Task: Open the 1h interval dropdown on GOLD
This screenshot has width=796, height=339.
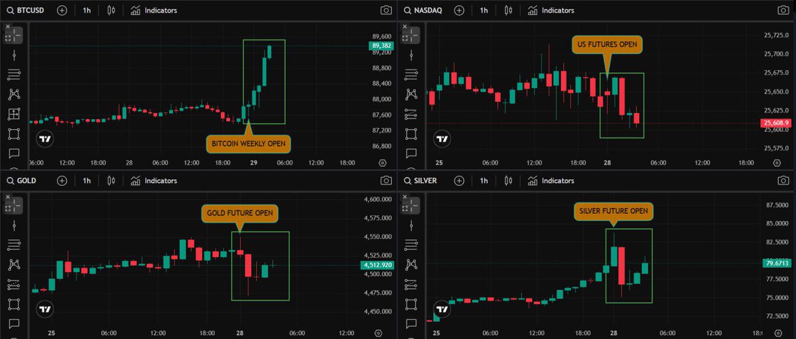Action: tap(87, 180)
